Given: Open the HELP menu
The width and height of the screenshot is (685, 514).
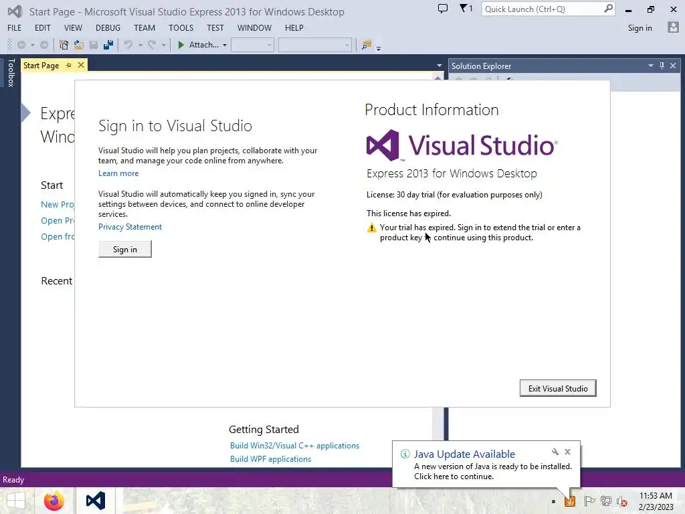Looking at the screenshot, I should click(294, 27).
